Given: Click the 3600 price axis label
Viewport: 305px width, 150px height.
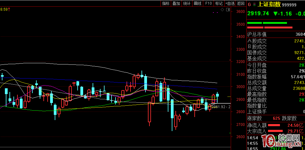Looking at the screenshot, I should (240, 12).
